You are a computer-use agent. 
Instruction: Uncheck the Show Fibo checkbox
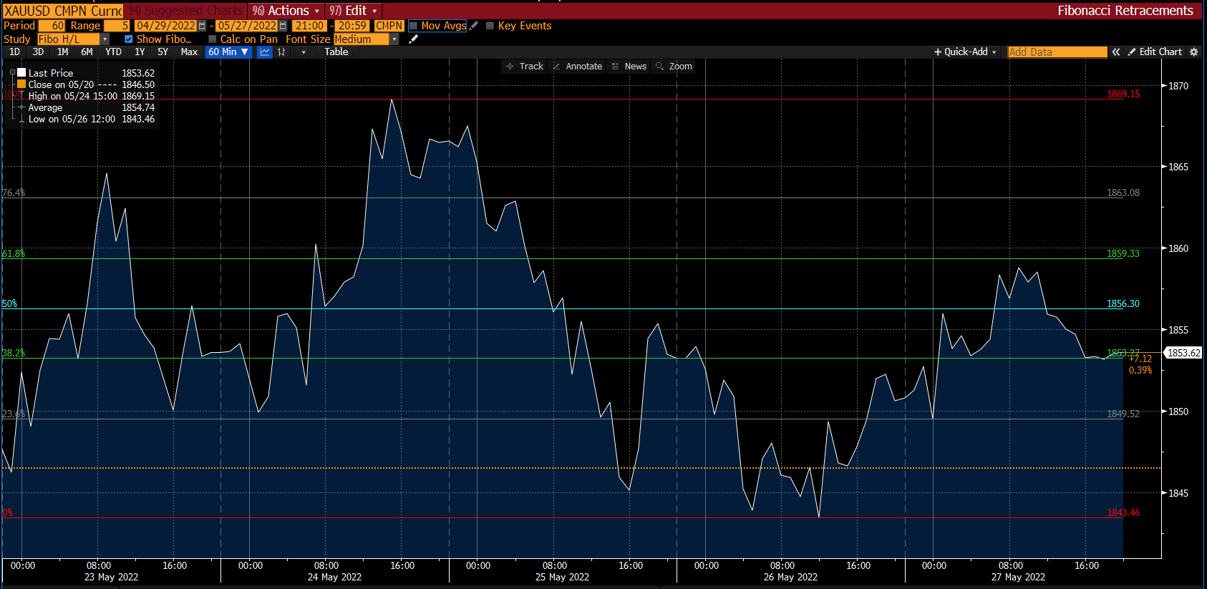point(129,39)
